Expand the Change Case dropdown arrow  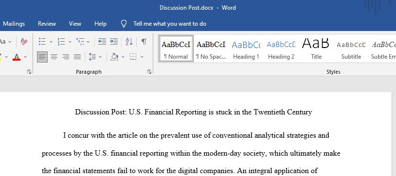[10, 42]
